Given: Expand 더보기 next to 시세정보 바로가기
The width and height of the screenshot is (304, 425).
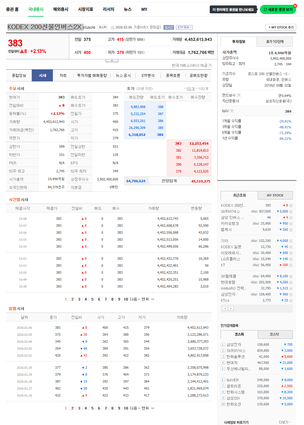Looking at the screenshot, I should pos(284,422).
